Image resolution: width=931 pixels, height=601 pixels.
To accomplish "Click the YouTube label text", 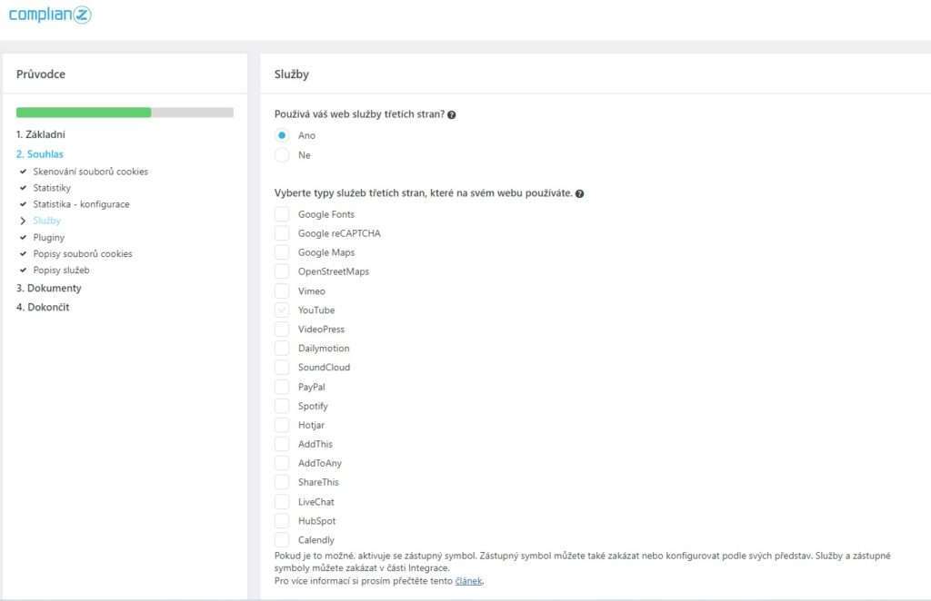I will [316, 310].
